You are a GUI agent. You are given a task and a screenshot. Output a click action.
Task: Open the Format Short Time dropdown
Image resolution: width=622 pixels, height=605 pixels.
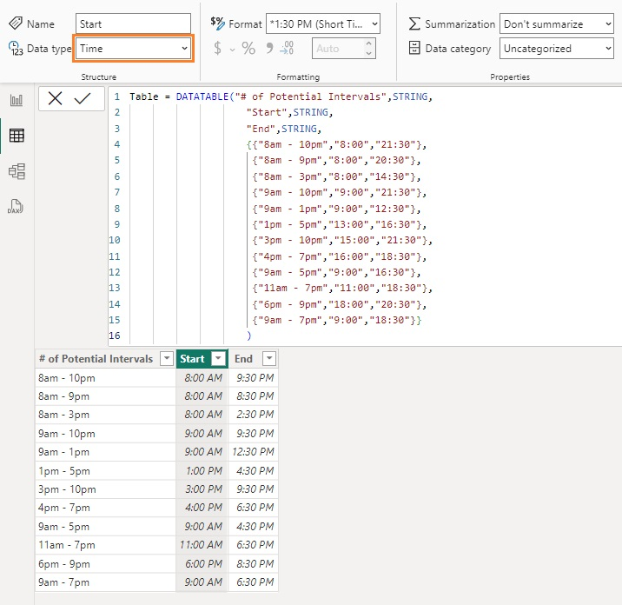click(323, 23)
